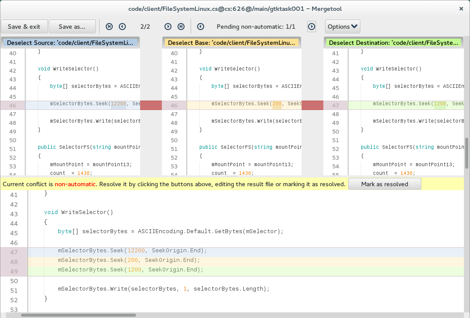Click red conflict marker between base and destination
The width and height of the screenshot is (470, 318).
[x=312, y=105]
